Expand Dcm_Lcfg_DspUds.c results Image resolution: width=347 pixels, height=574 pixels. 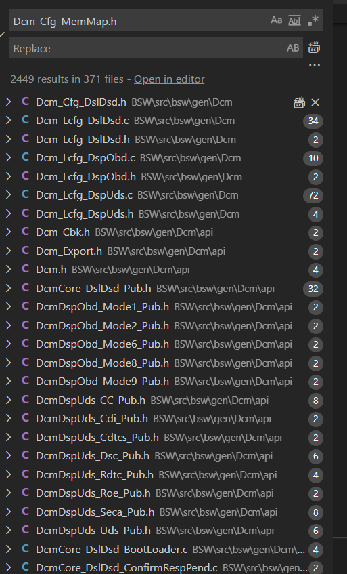tap(9, 195)
